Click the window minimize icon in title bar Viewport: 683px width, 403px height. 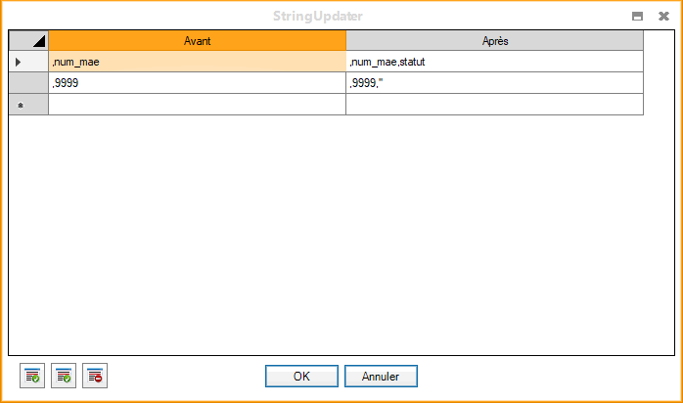tap(637, 16)
